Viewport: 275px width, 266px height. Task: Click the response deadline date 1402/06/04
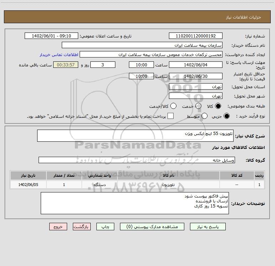196,65
